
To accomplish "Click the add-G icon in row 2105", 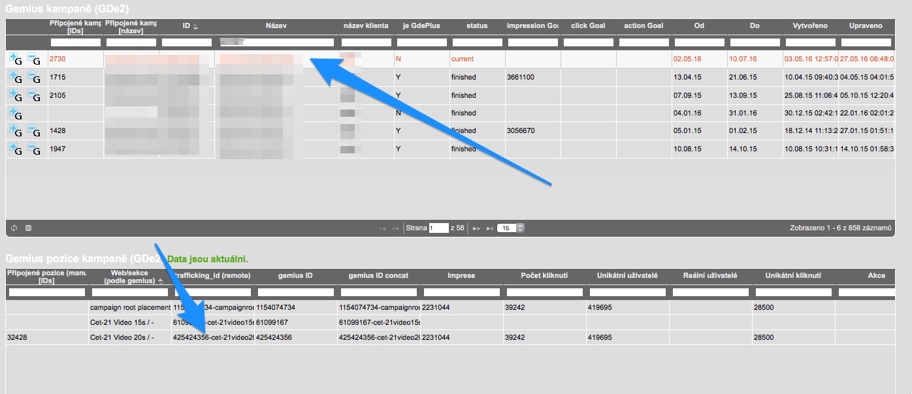I will pyautogui.click(x=16, y=96).
